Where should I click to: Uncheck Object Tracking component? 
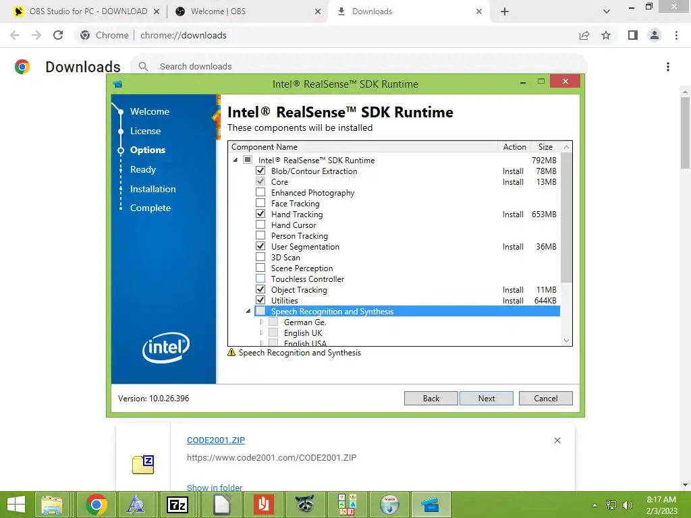(x=260, y=289)
